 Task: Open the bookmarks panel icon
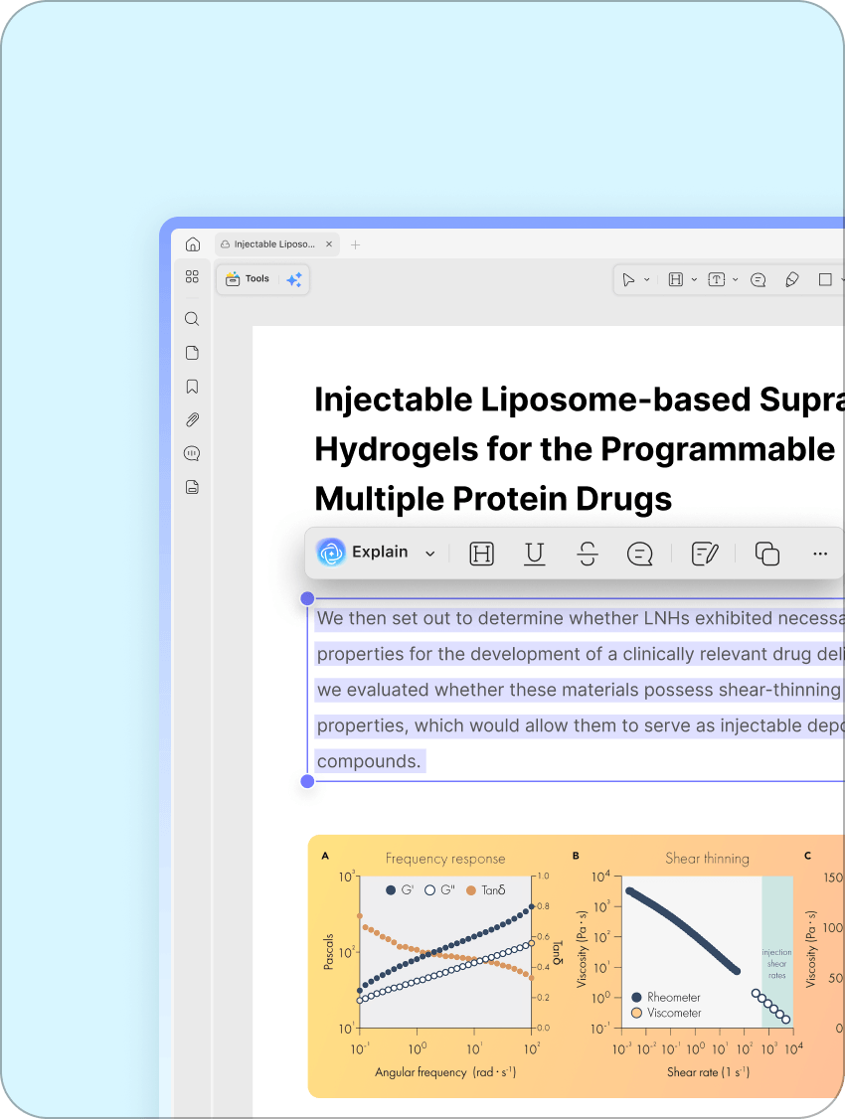[x=192, y=386]
